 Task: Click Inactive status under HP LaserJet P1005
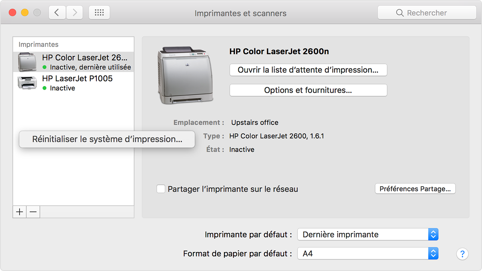62,88
